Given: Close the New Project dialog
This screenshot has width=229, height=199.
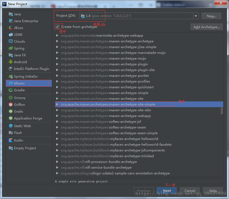Looking at the screenshot, I should 221,3.
